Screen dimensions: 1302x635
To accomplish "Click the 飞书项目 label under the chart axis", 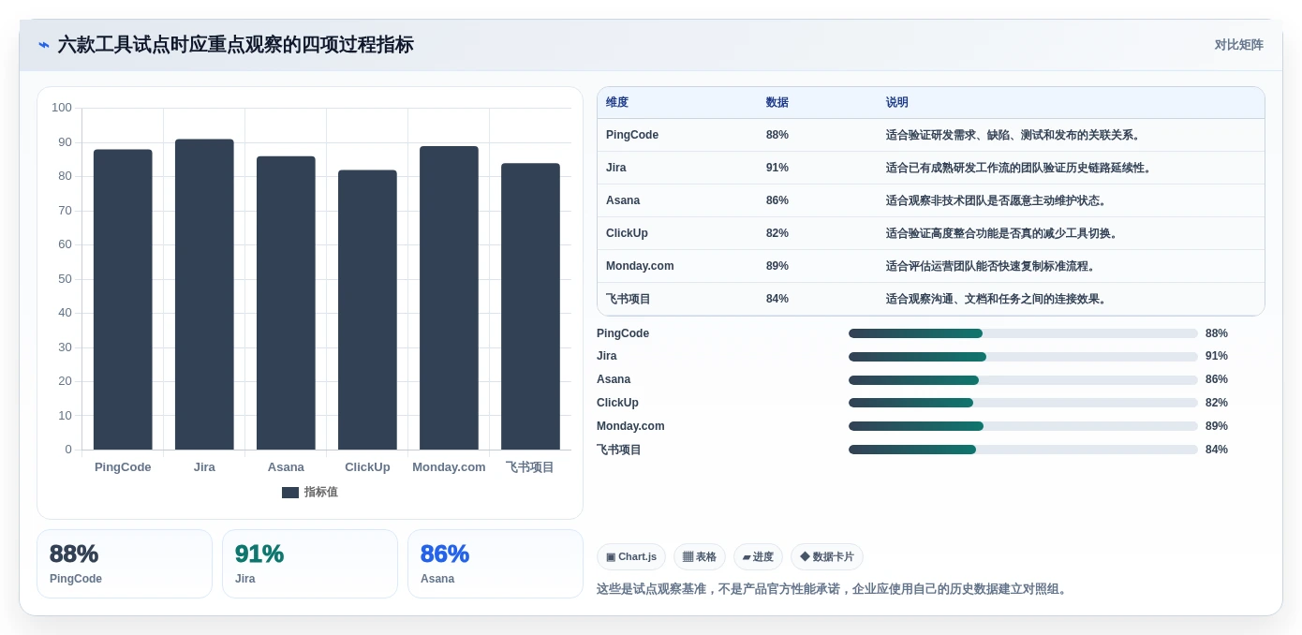I will click(530, 466).
